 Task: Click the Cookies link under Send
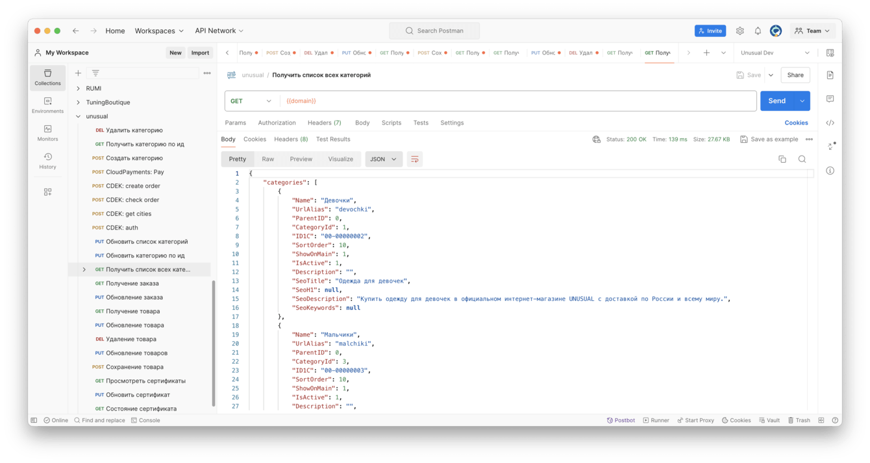click(x=796, y=123)
